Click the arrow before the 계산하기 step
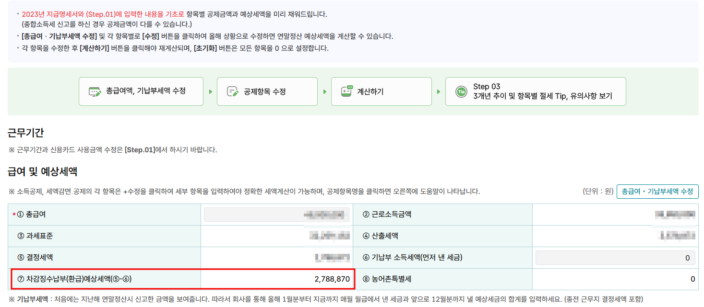 click(x=325, y=91)
